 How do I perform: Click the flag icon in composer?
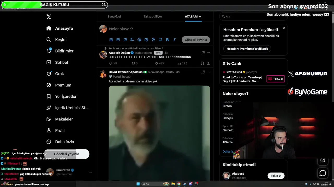click(x=160, y=40)
